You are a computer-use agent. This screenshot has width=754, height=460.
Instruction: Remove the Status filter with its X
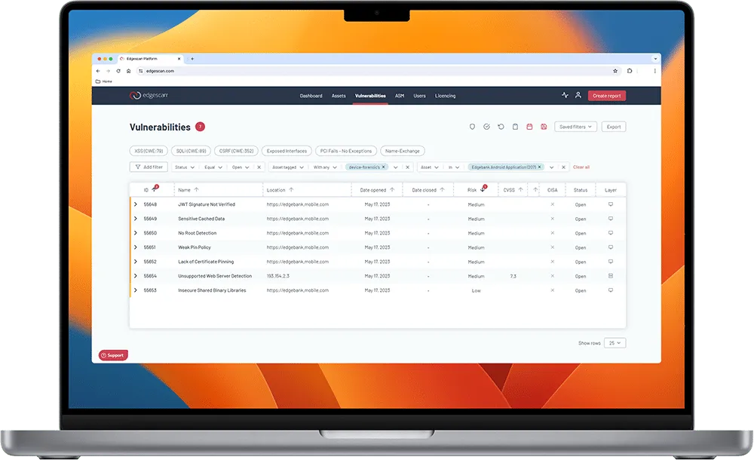coord(259,167)
